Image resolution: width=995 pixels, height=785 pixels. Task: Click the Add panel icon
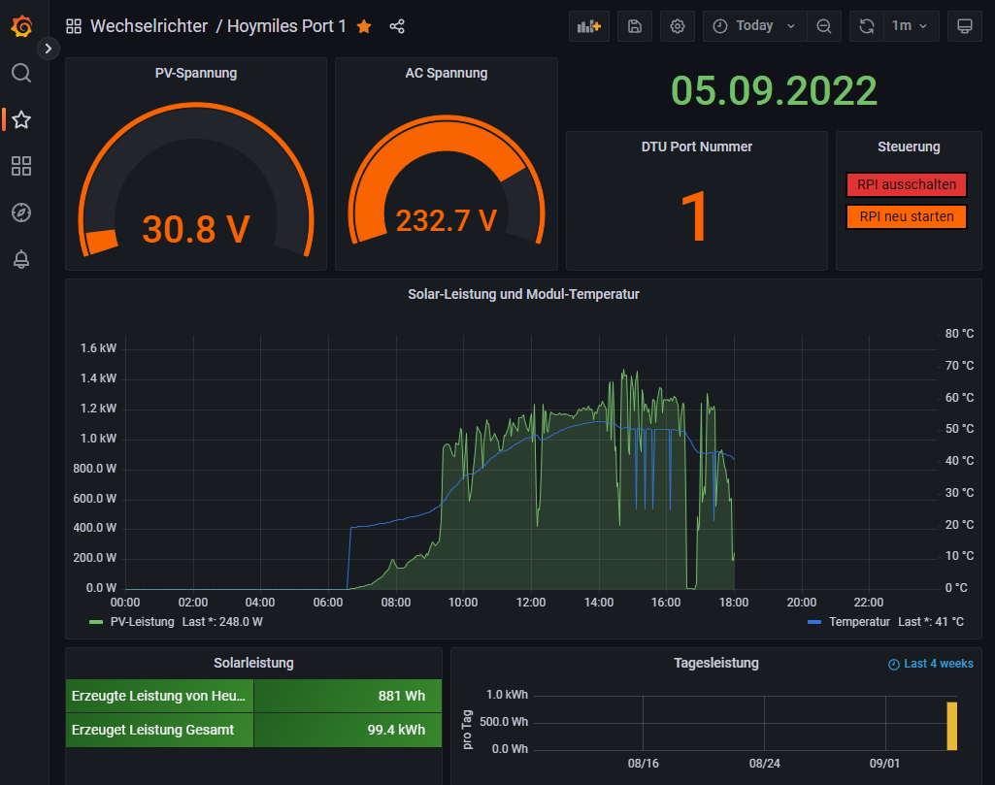tap(588, 26)
